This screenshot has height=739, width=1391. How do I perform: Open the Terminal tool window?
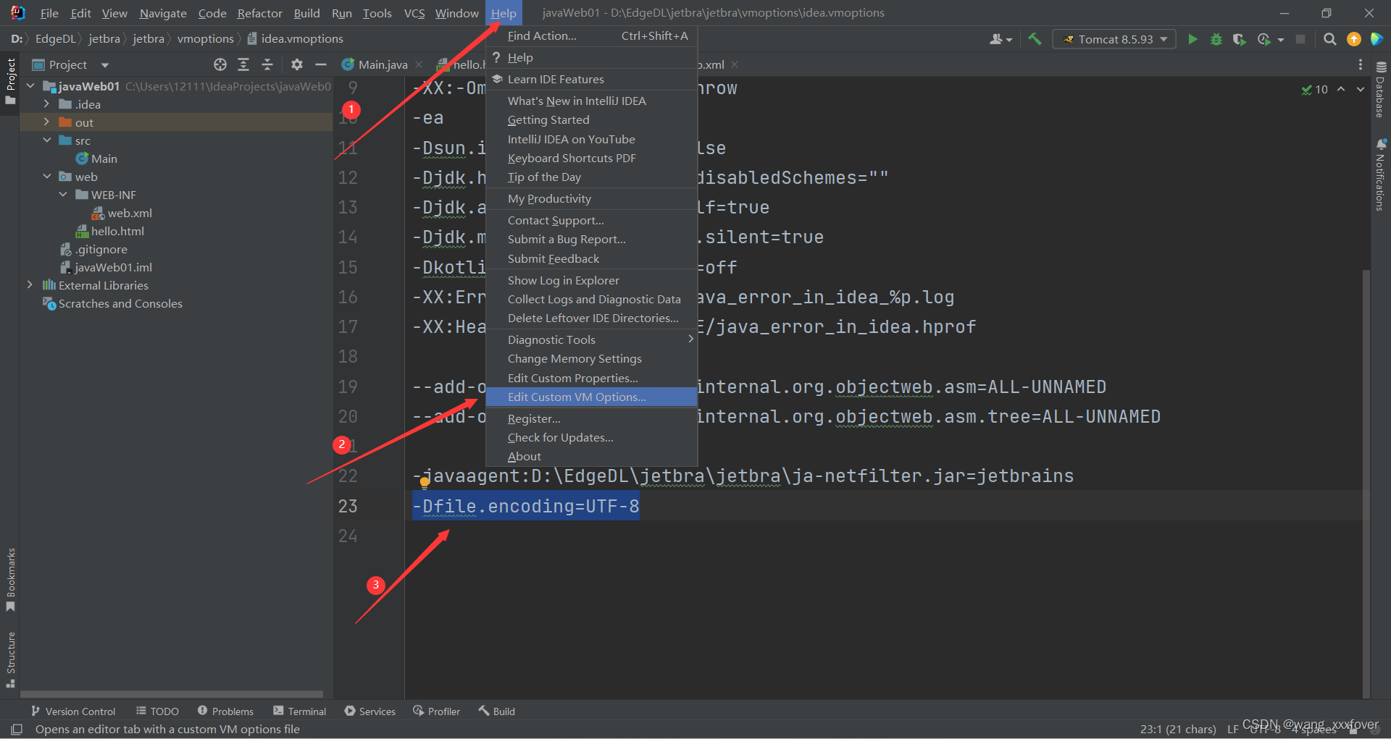(300, 711)
